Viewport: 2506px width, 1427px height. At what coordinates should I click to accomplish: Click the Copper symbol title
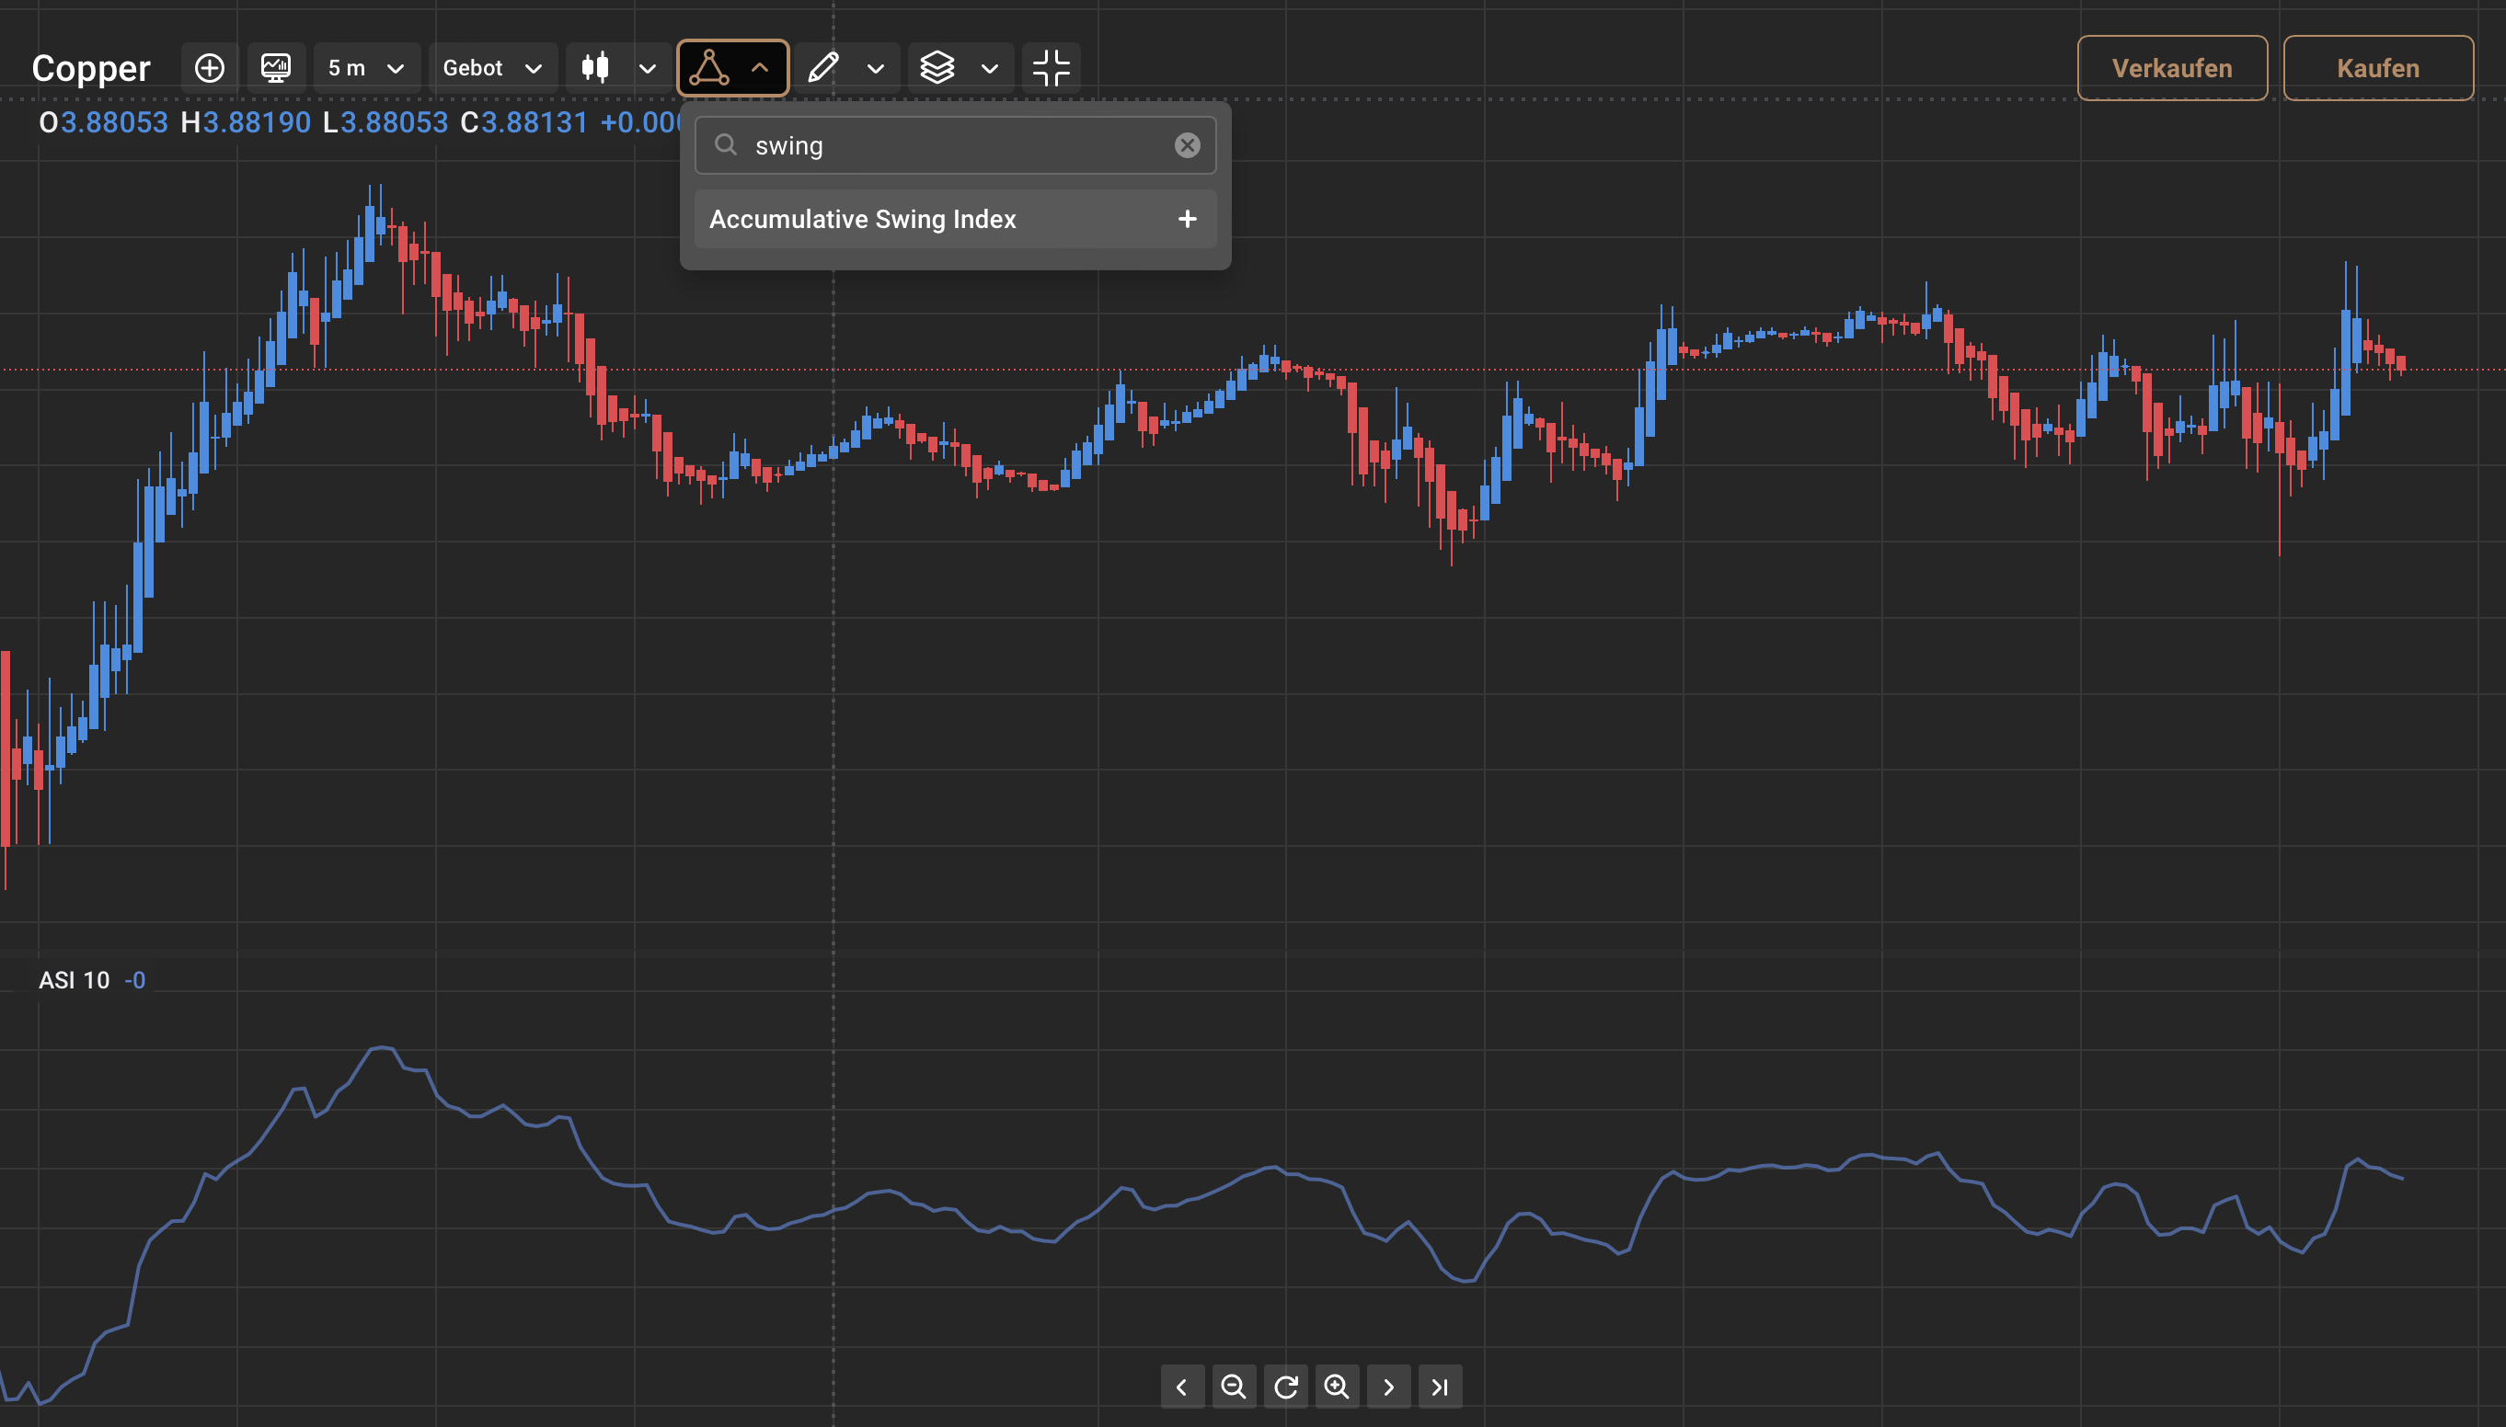(x=91, y=68)
